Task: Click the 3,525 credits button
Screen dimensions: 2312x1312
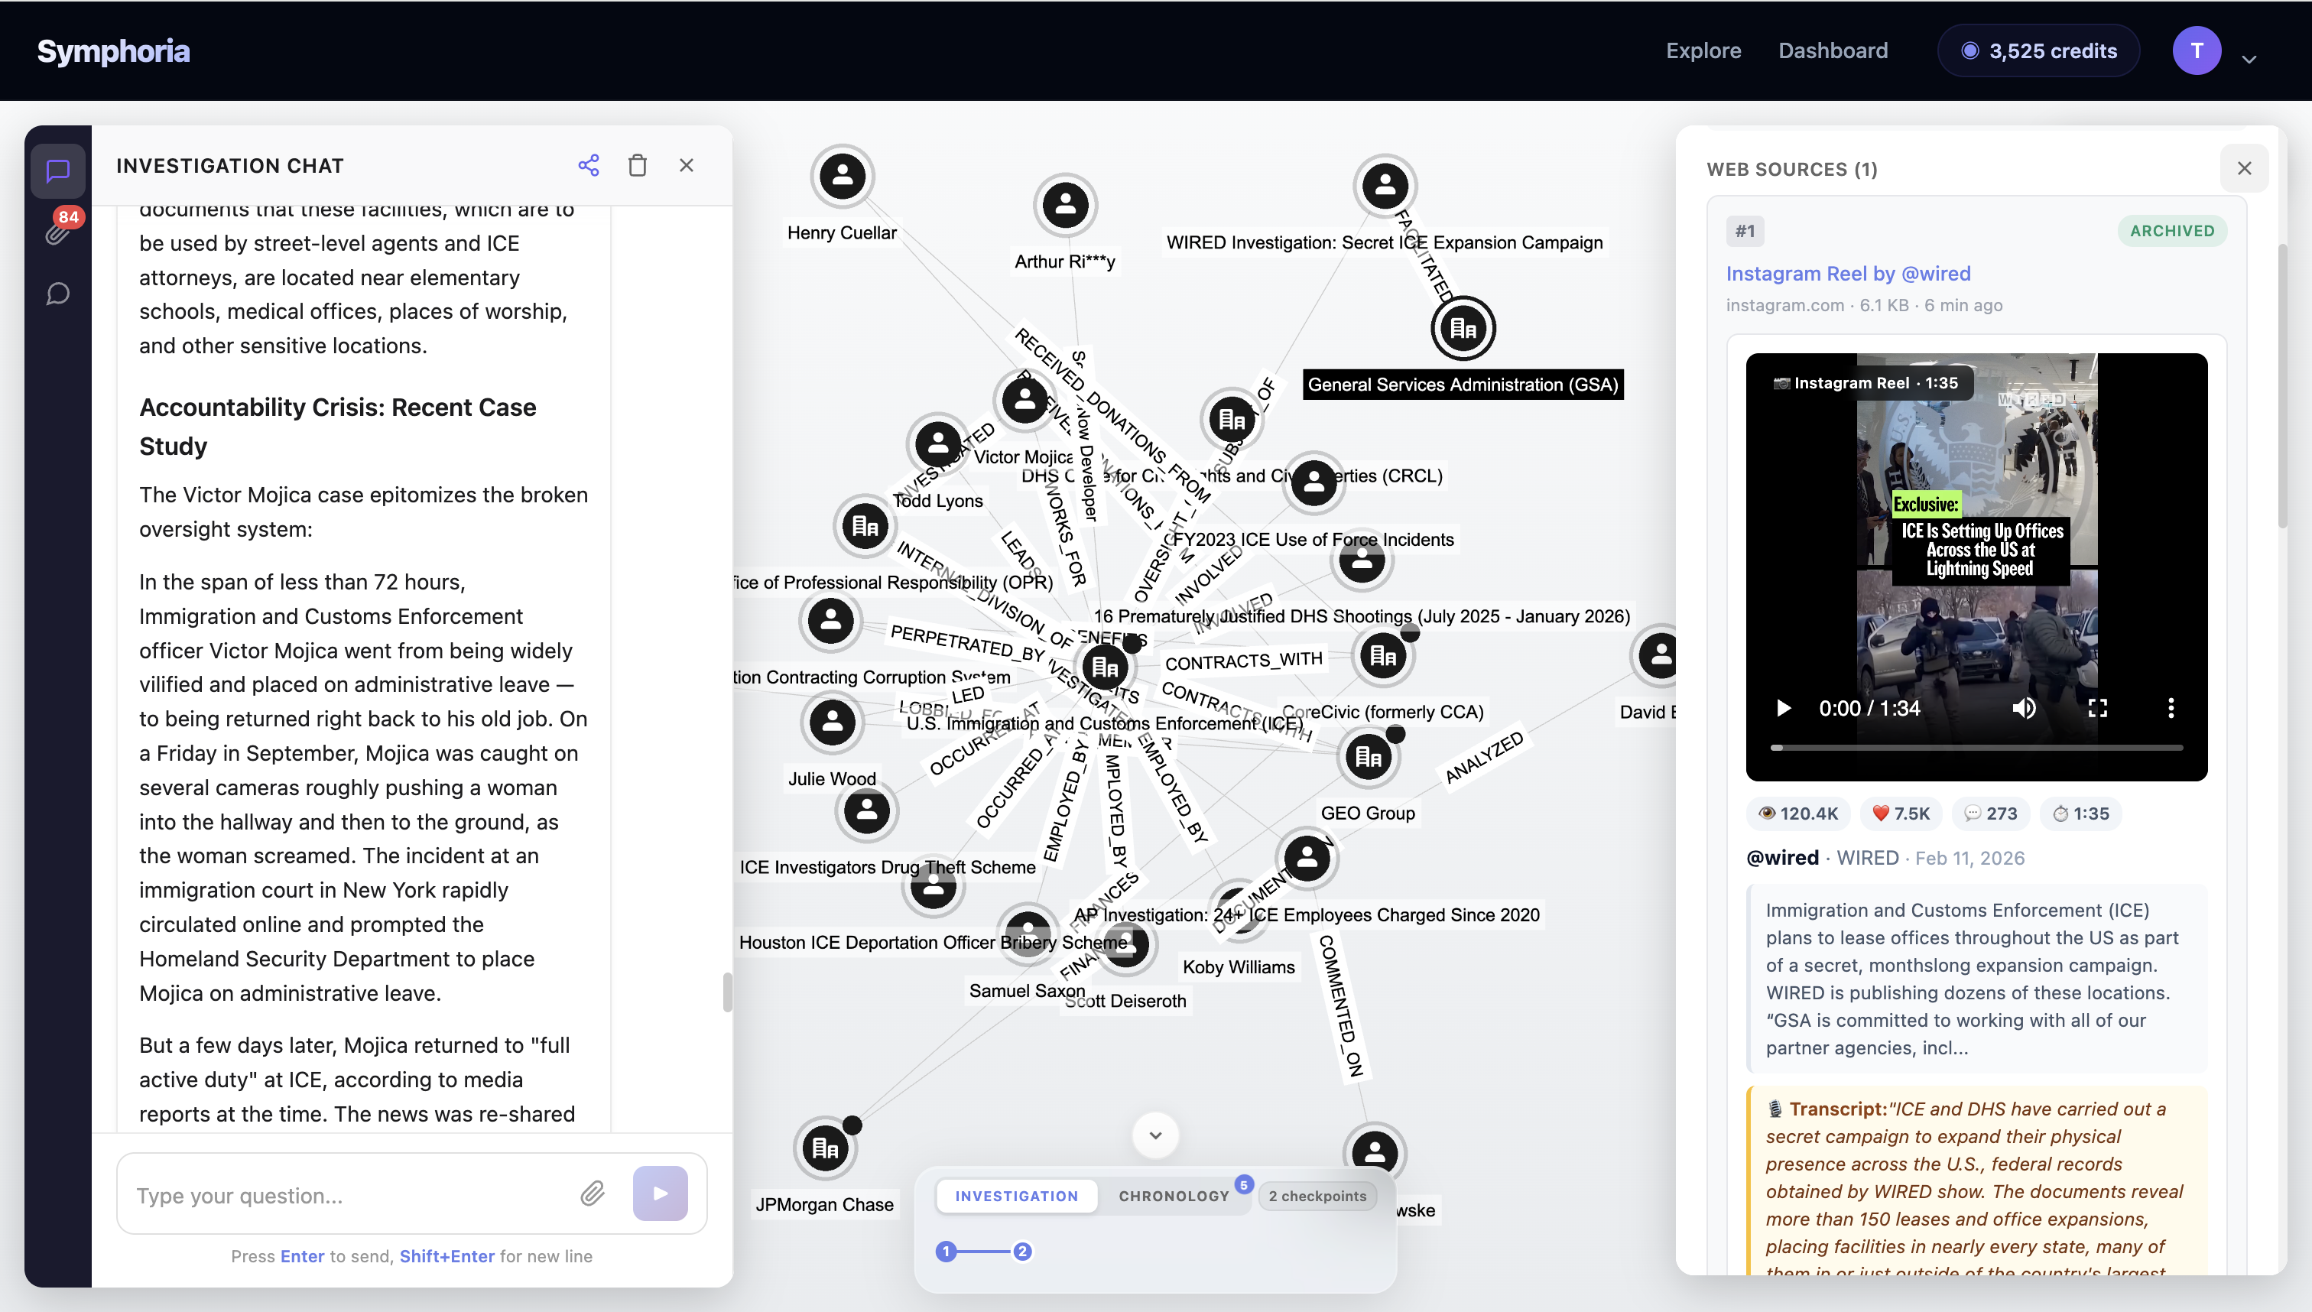Action: (2038, 50)
